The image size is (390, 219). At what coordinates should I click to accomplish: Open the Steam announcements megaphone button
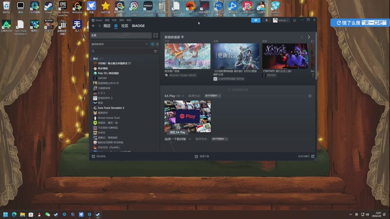point(255,20)
